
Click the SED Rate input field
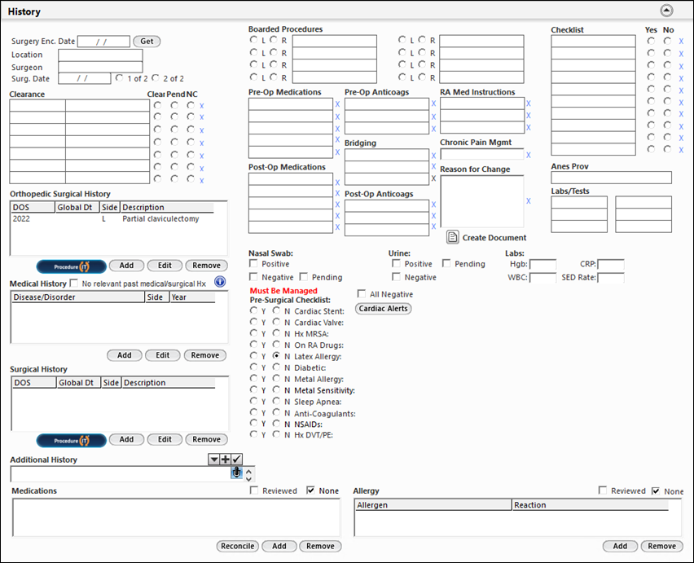click(611, 278)
